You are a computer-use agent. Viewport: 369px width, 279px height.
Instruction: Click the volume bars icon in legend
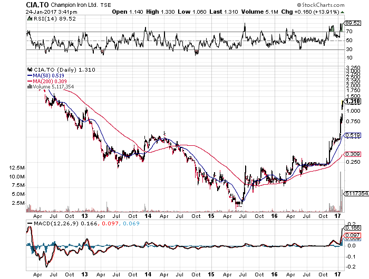point(30,86)
